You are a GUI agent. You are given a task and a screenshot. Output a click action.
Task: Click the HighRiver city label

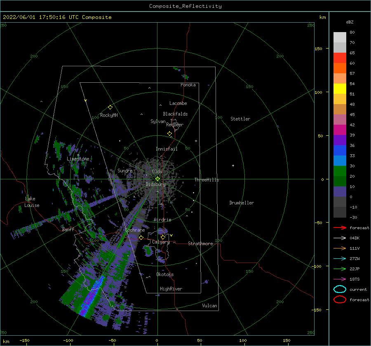point(171,289)
